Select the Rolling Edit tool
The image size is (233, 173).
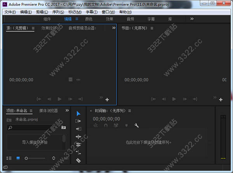tap(78, 144)
